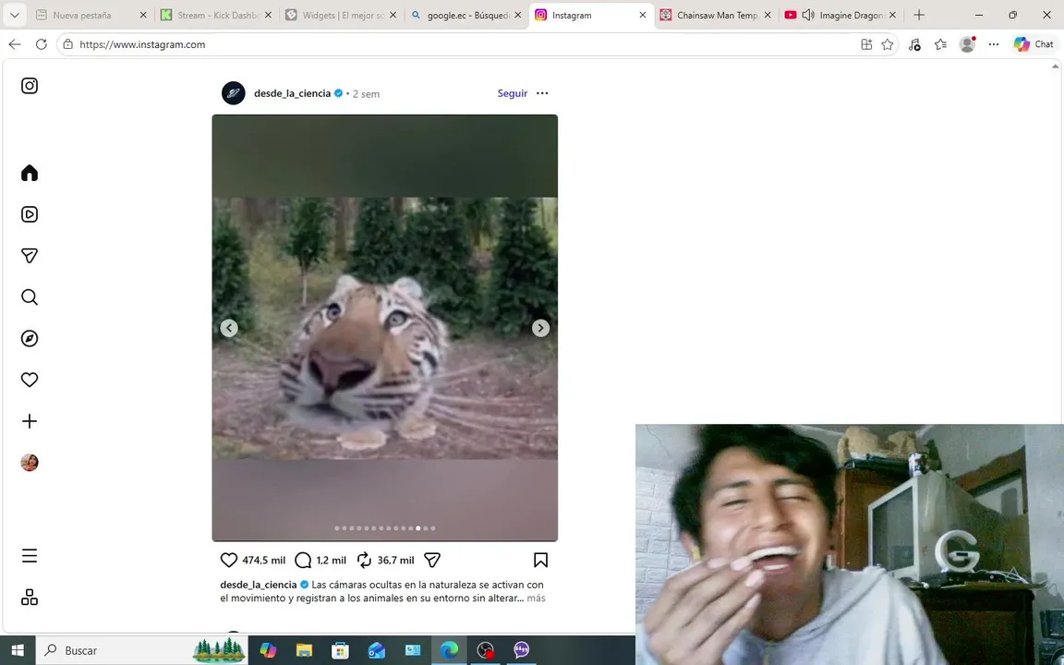Open Reels from the Instagram sidebar
1064x665 pixels.
[30, 214]
